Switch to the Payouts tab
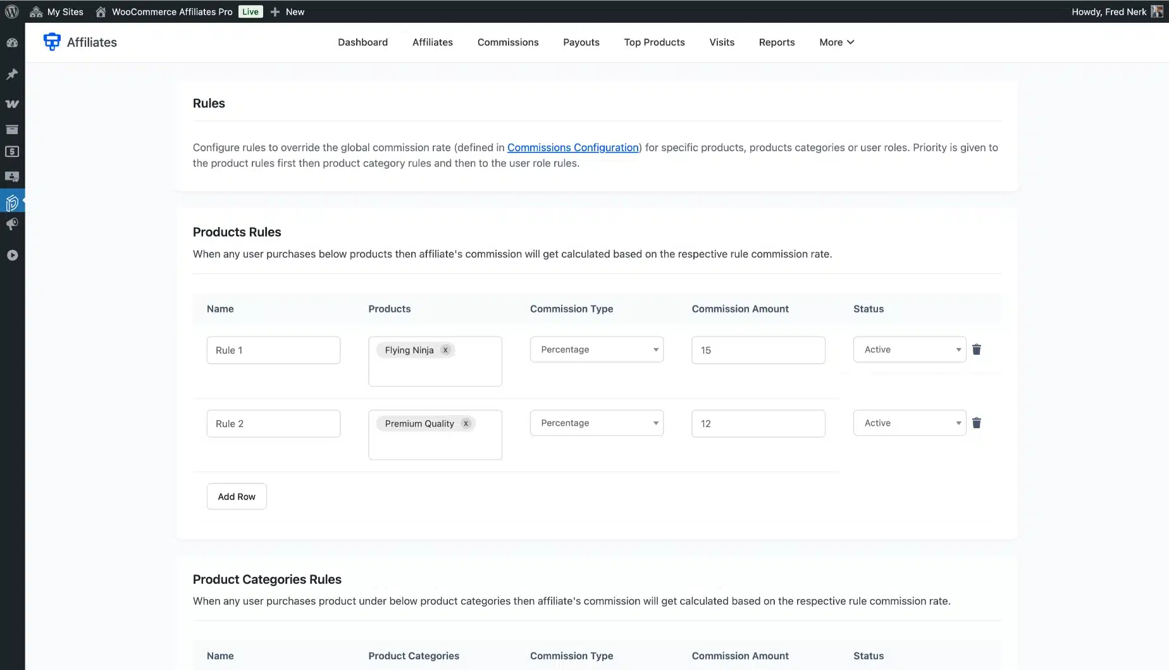 581,42
